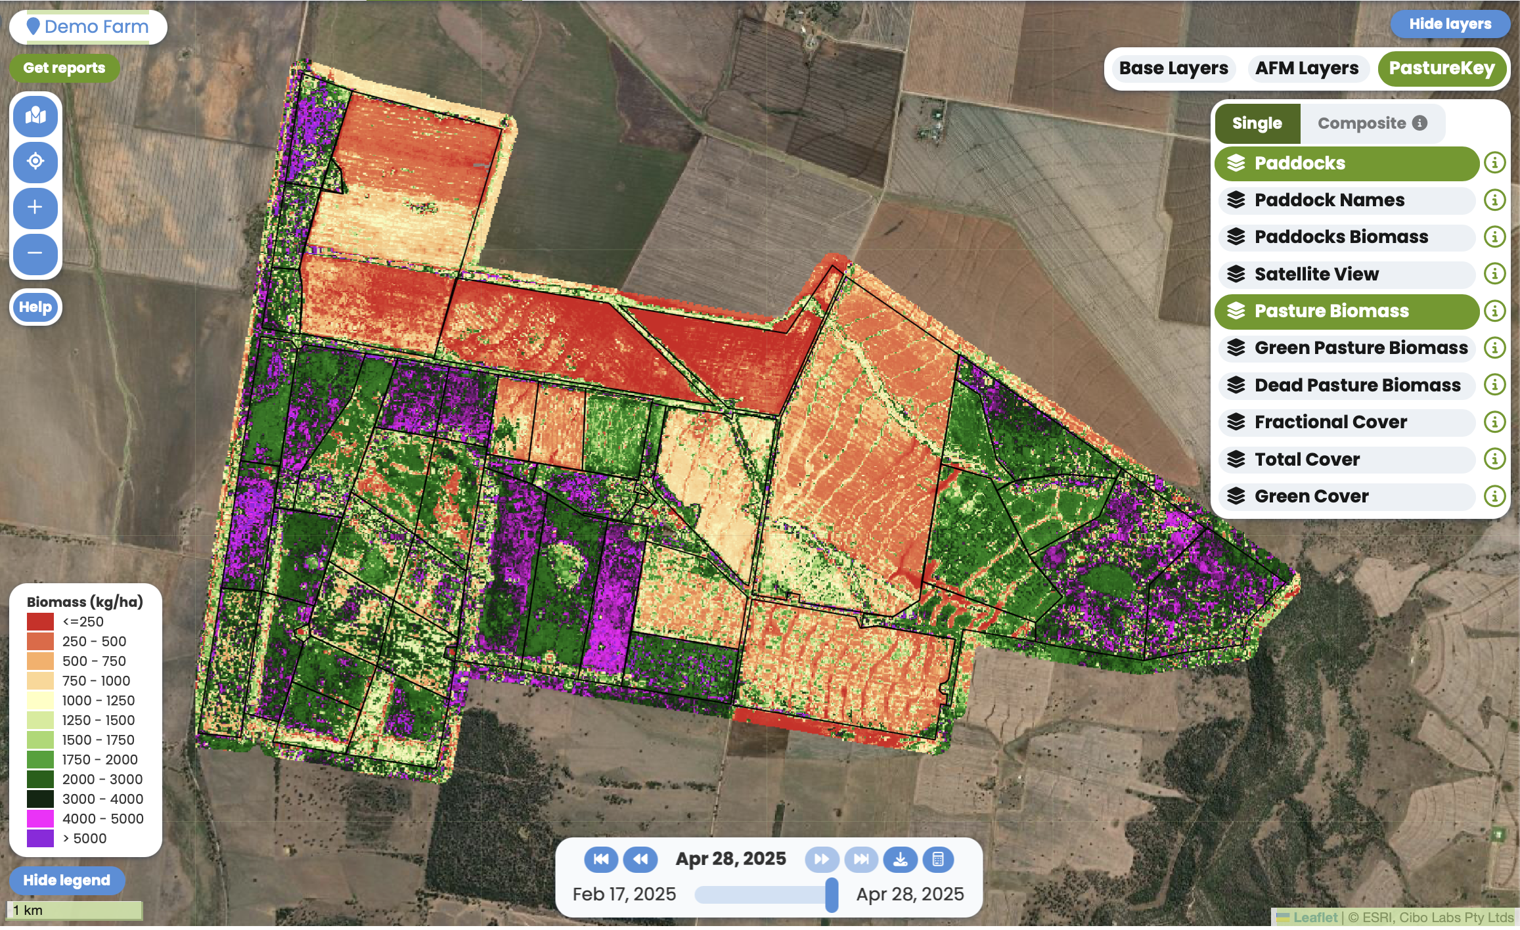The image size is (1520, 930).
Task: Collapse panel with Hide layers button
Action: pos(1450,24)
